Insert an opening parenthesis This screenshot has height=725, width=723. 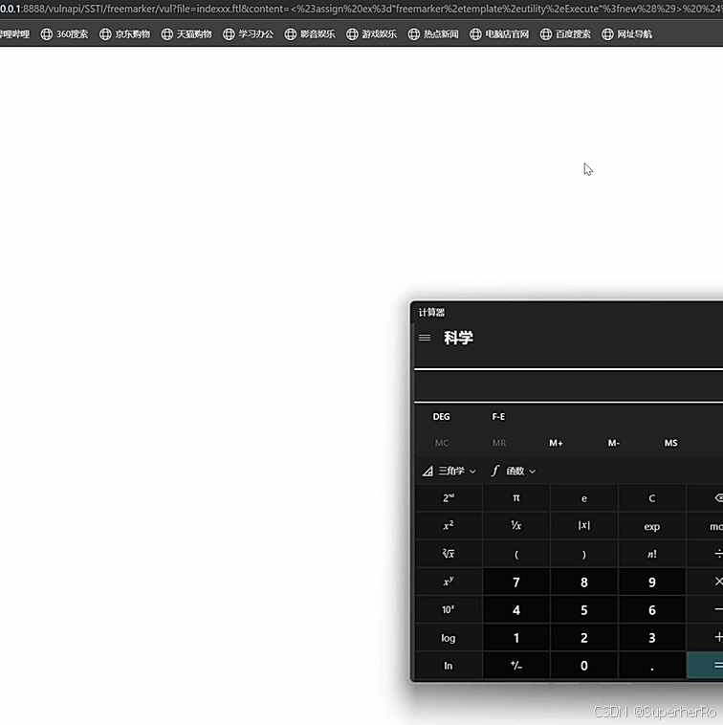pyautogui.click(x=516, y=554)
